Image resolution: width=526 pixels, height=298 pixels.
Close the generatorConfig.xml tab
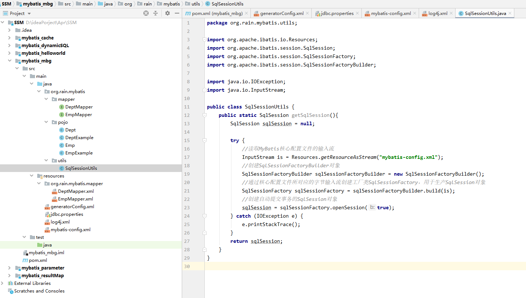[307, 13]
